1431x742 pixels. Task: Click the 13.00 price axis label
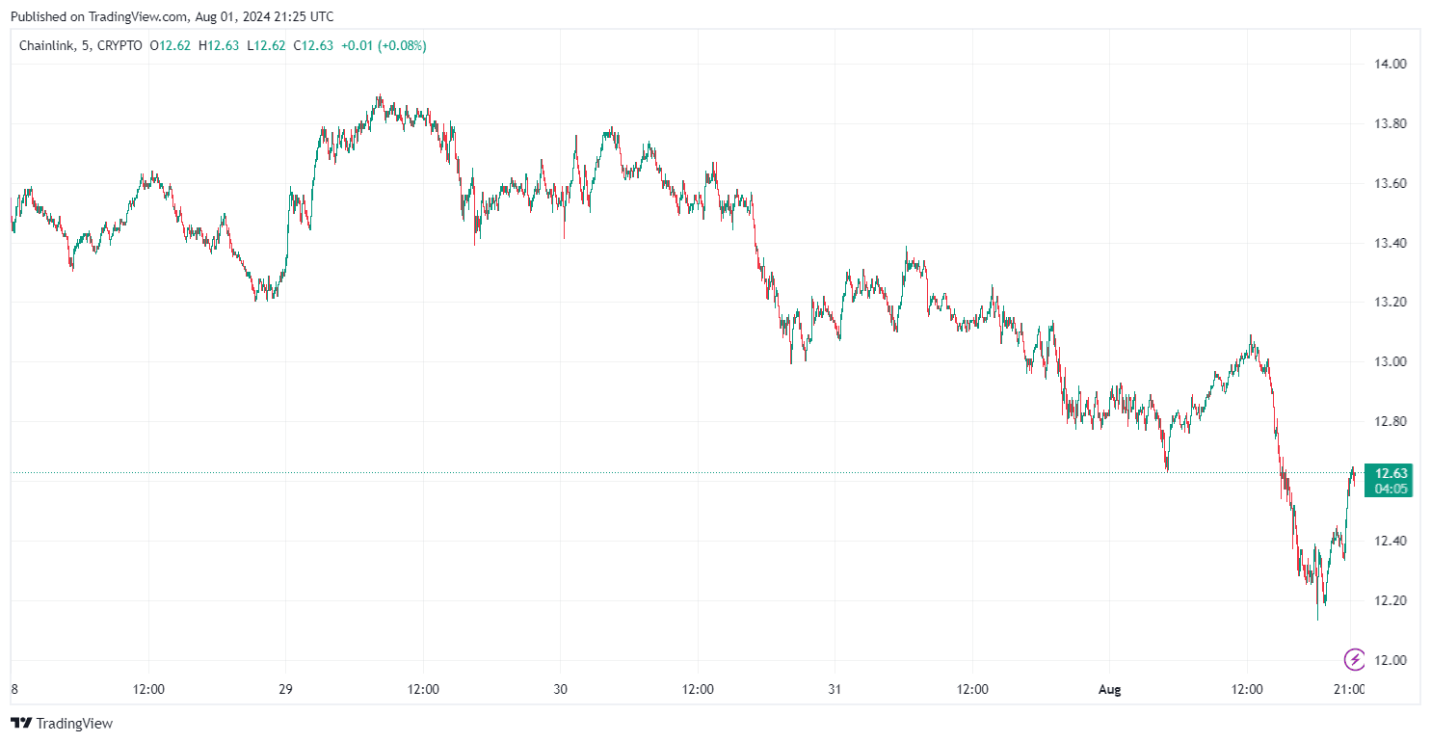click(x=1391, y=362)
